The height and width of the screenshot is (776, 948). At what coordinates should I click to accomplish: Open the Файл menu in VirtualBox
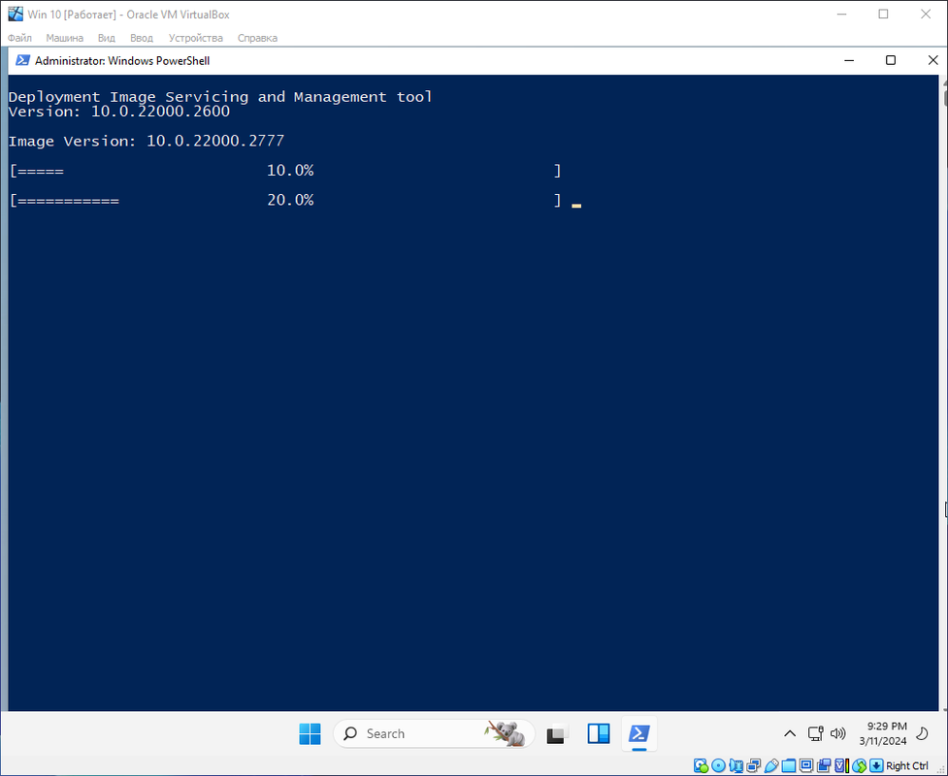click(19, 38)
